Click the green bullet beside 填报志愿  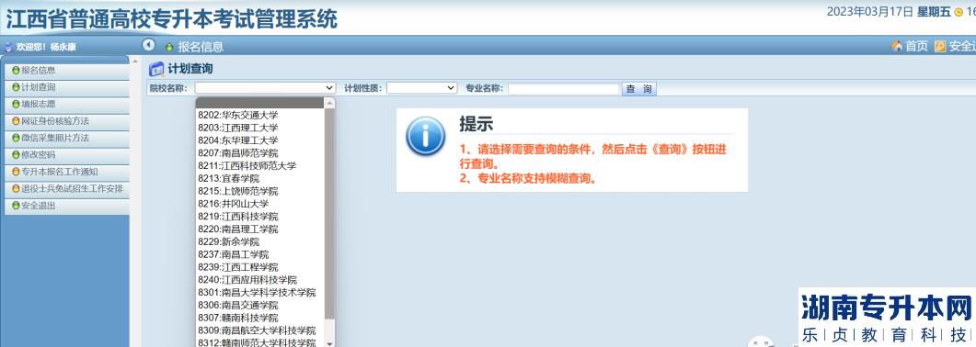coord(17,105)
